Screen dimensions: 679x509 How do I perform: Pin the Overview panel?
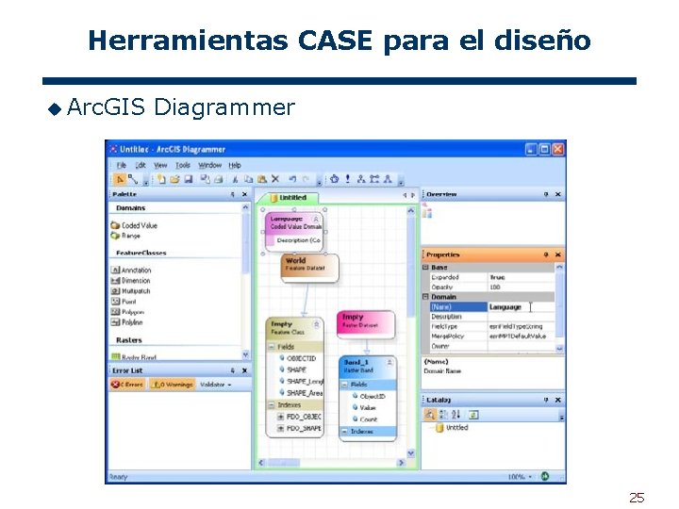point(546,194)
